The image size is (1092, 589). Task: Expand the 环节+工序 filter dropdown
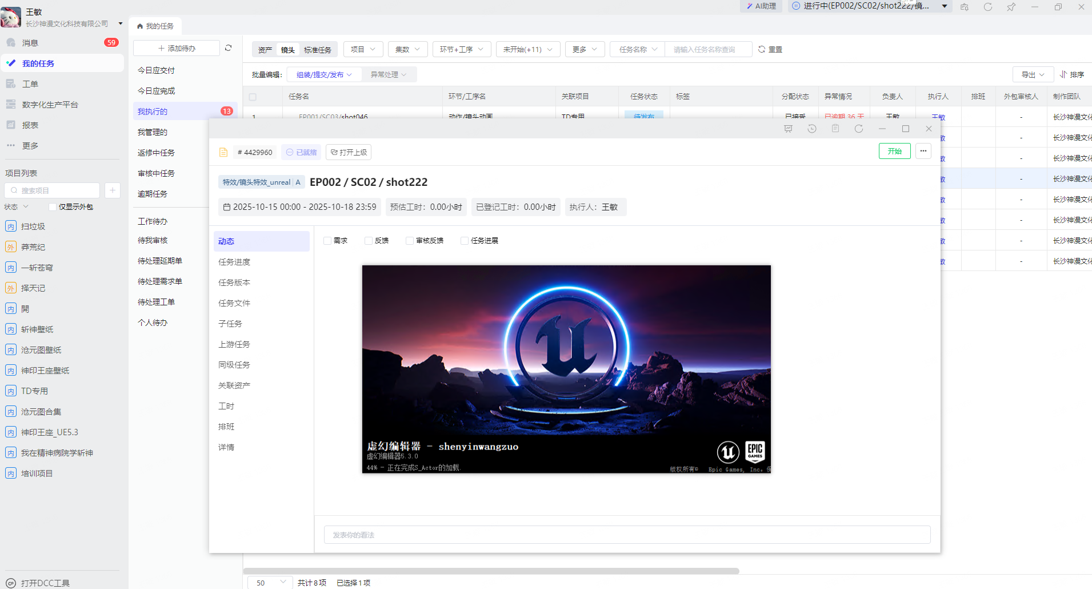(461, 50)
